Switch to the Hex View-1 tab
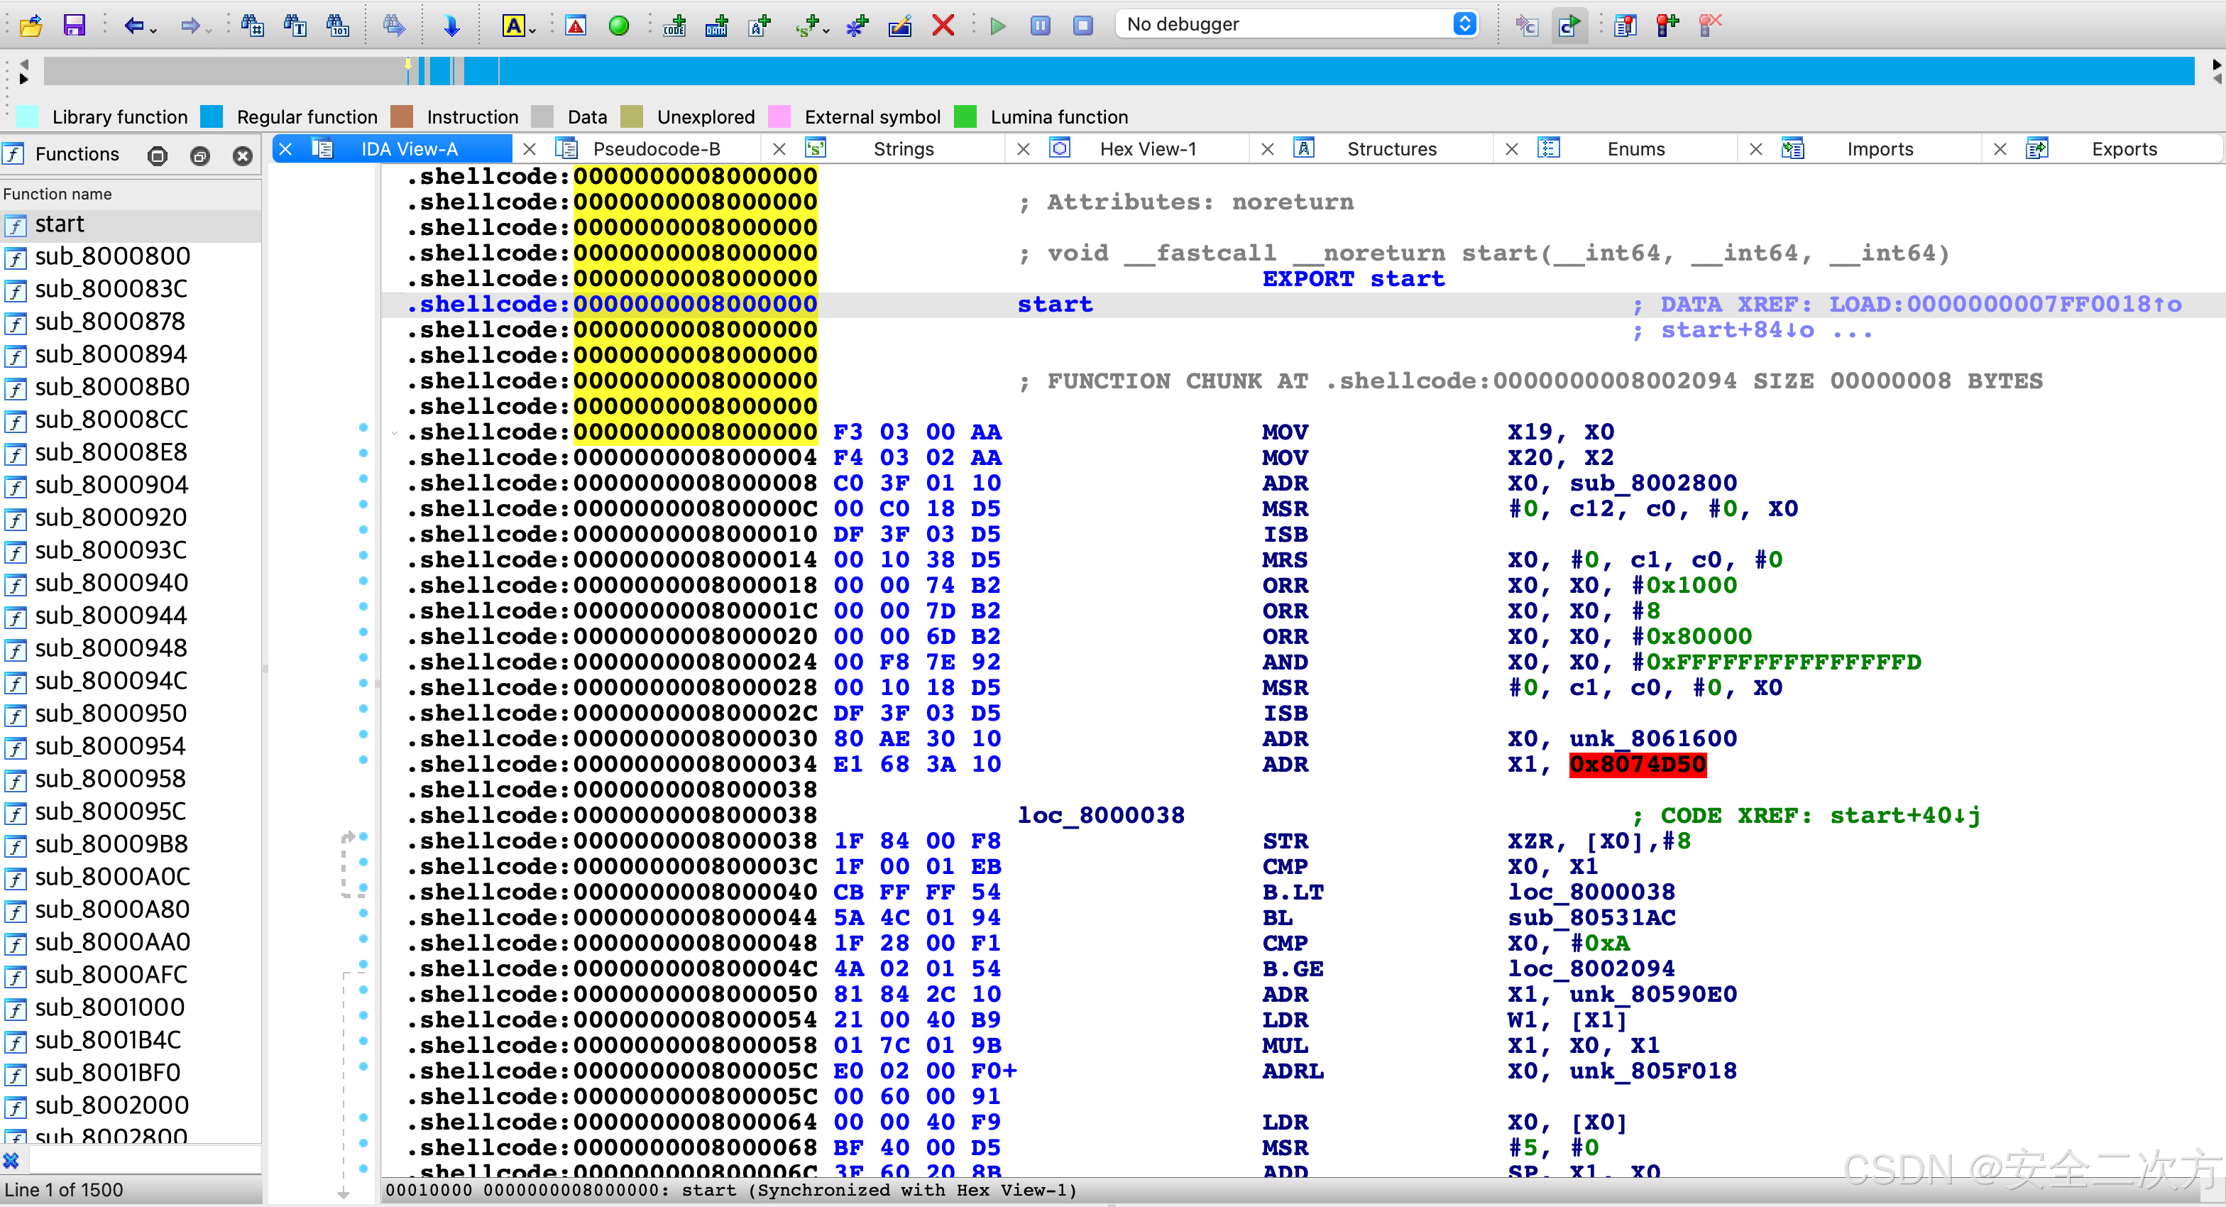This screenshot has height=1207, width=2226. [x=1146, y=148]
